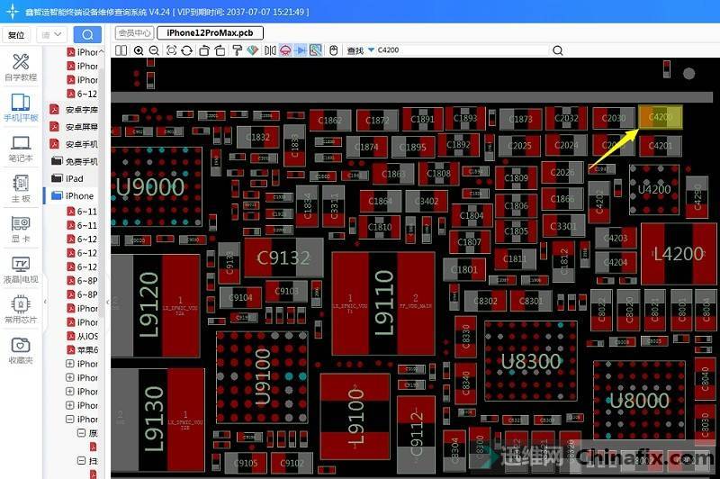Open the 显卡 graphics card category

click(21, 229)
